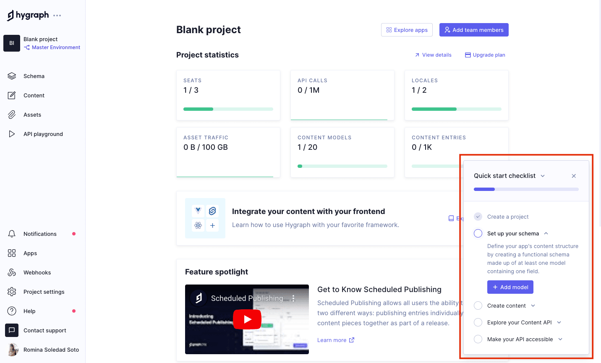Check off Explore your Content API
The height and width of the screenshot is (363, 601).
pos(478,322)
